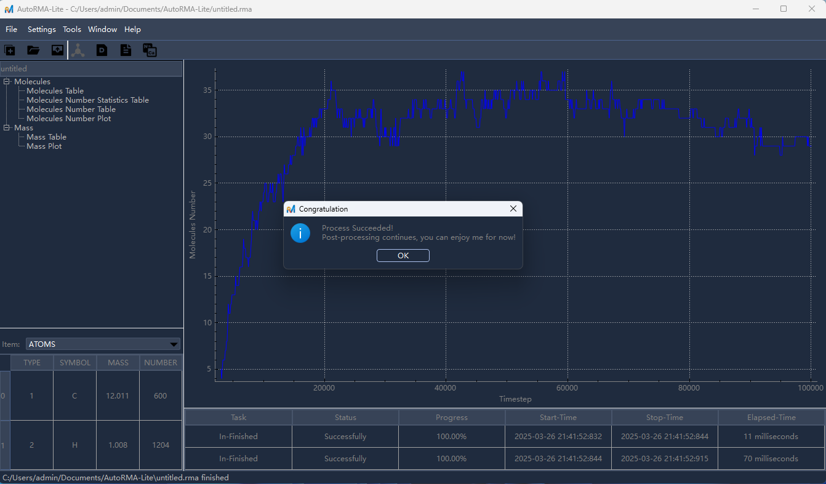Click the new project icon in toolbar
826x484 pixels.
[x=10, y=50]
